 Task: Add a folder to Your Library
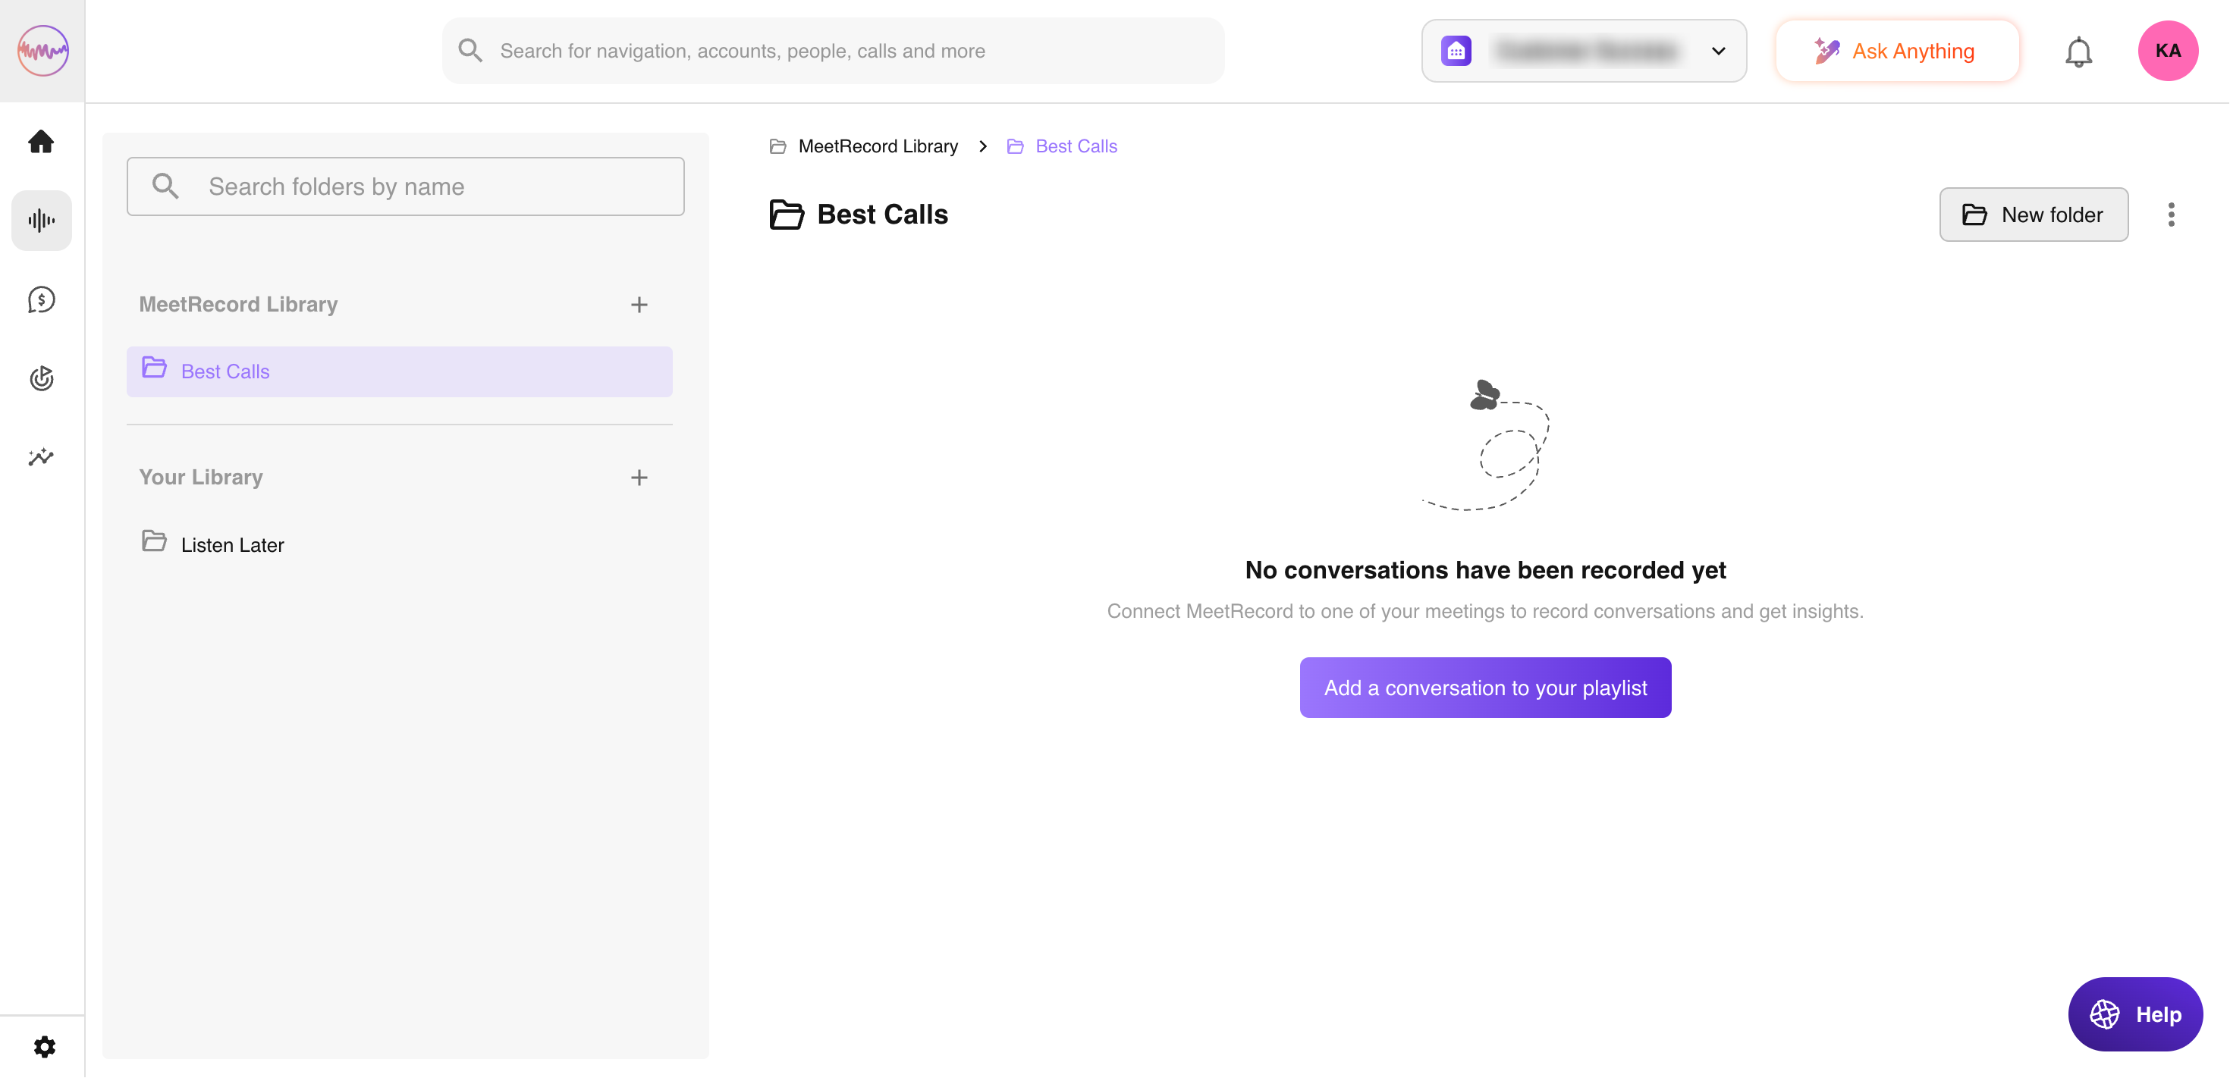[639, 478]
